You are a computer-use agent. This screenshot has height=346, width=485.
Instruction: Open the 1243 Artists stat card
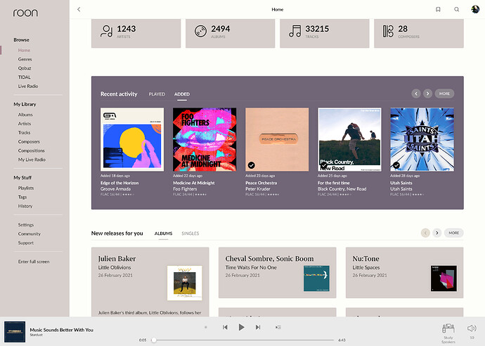(136, 33)
